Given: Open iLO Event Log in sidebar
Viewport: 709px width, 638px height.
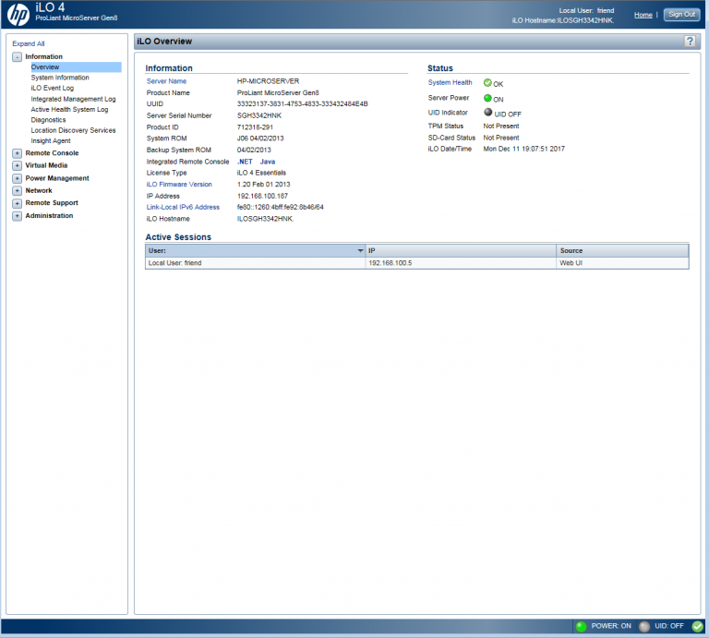Looking at the screenshot, I should (x=52, y=88).
